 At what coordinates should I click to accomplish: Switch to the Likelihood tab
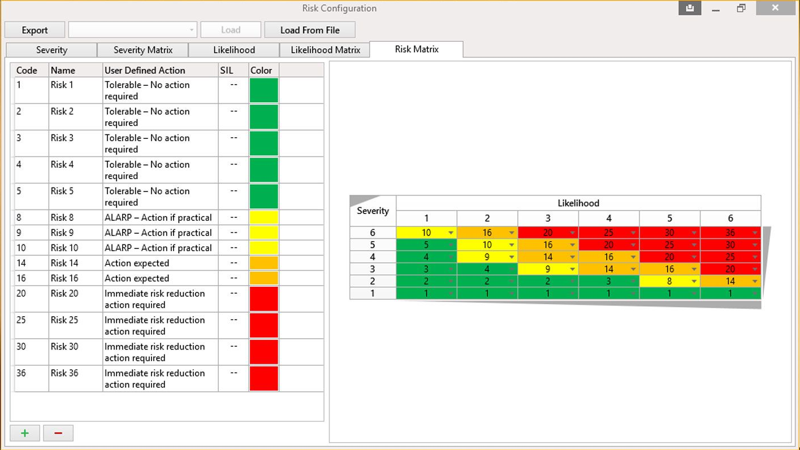tap(234, 50)
